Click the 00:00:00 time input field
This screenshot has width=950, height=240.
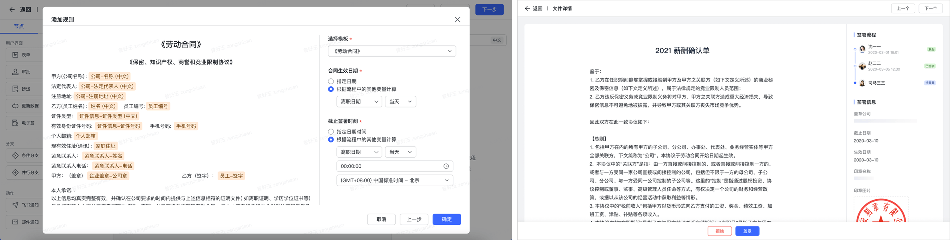pos(395,166)
